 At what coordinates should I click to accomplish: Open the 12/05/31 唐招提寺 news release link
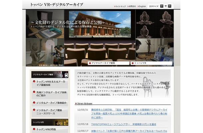click(129, 114)
